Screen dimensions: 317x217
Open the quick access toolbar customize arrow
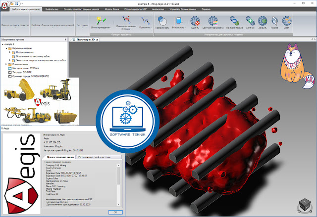(22, 3)
